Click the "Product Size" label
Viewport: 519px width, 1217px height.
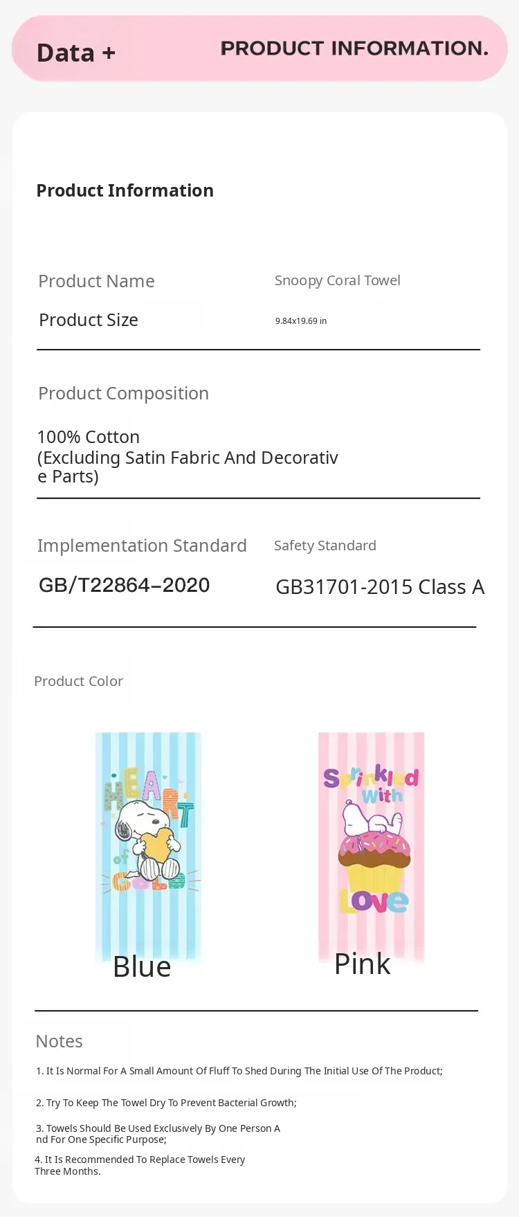coord(89,320)
